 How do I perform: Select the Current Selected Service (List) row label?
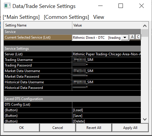click(38, 37)
